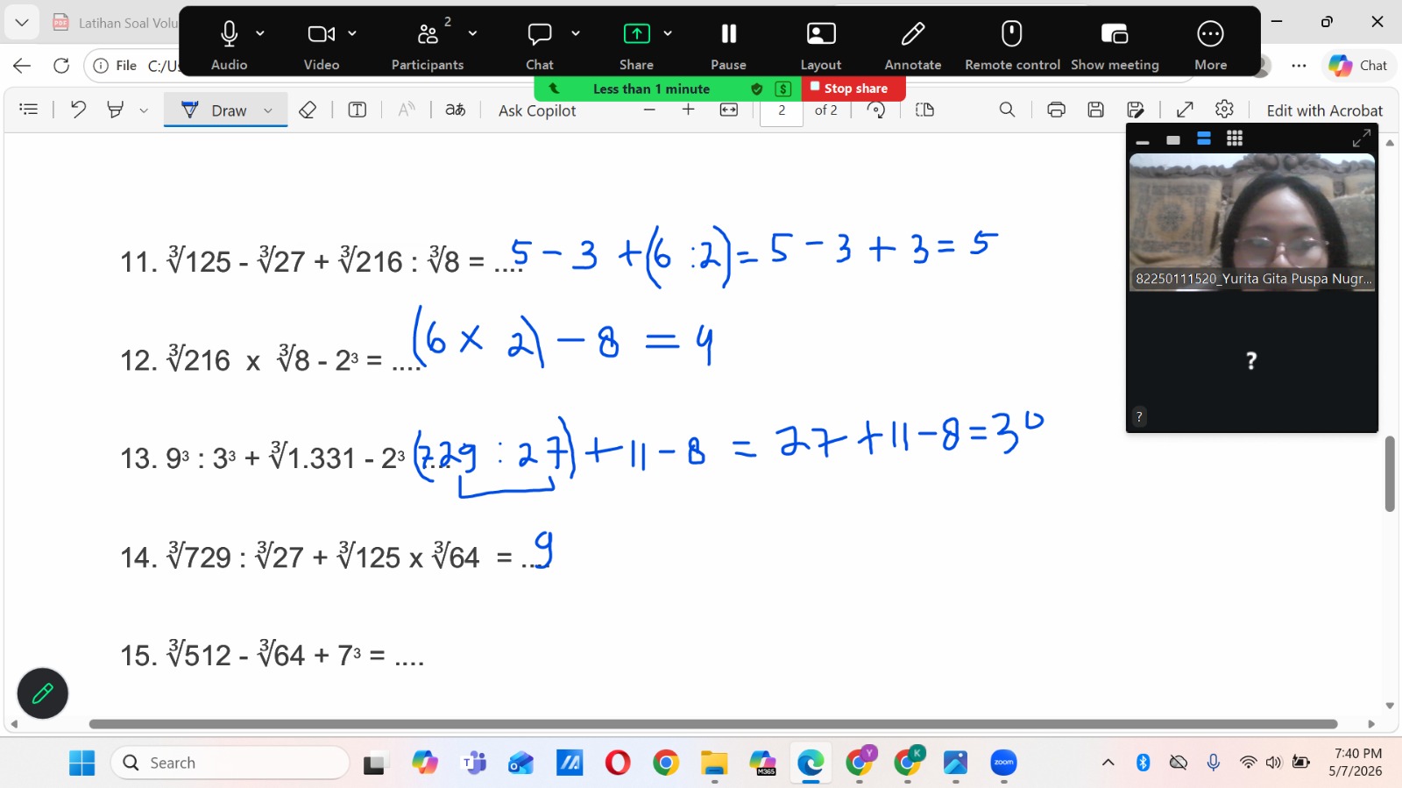Click Show meeting button

(x=1115, y=44)
